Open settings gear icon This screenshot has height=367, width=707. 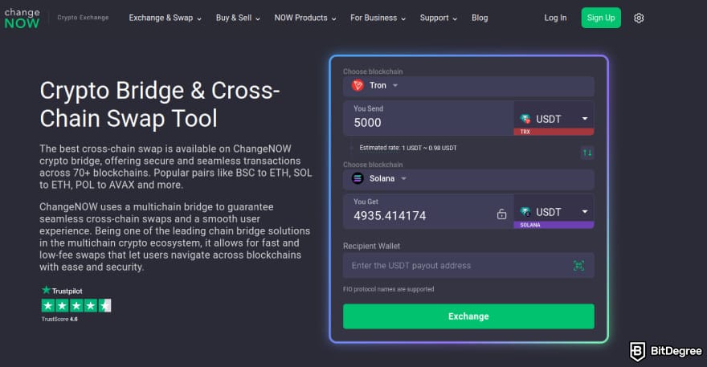coord(639,18)
